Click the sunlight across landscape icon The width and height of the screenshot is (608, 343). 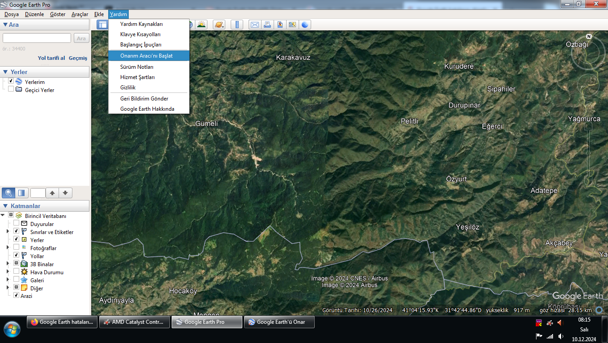point(202,25)
